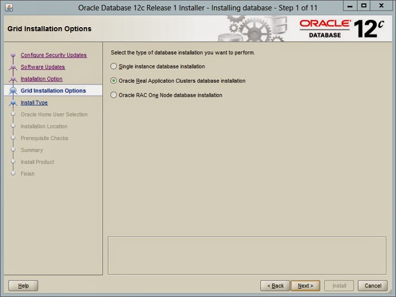Image resolution: width=396 pixels, height=297 pixels.
Task: Click the Oracle Home User Selection step marker
Action: [x=13, y=114]
